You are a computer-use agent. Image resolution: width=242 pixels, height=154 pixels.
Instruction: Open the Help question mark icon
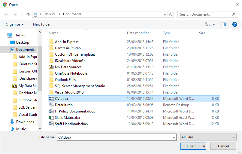[234, 24]
